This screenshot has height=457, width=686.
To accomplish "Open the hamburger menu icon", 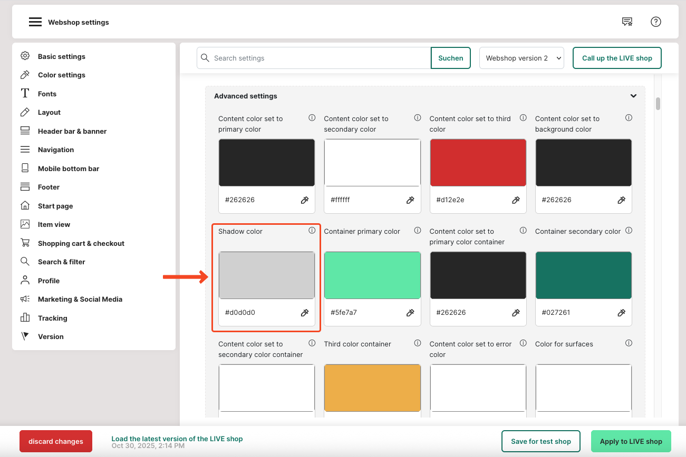I will pos(35,22).
